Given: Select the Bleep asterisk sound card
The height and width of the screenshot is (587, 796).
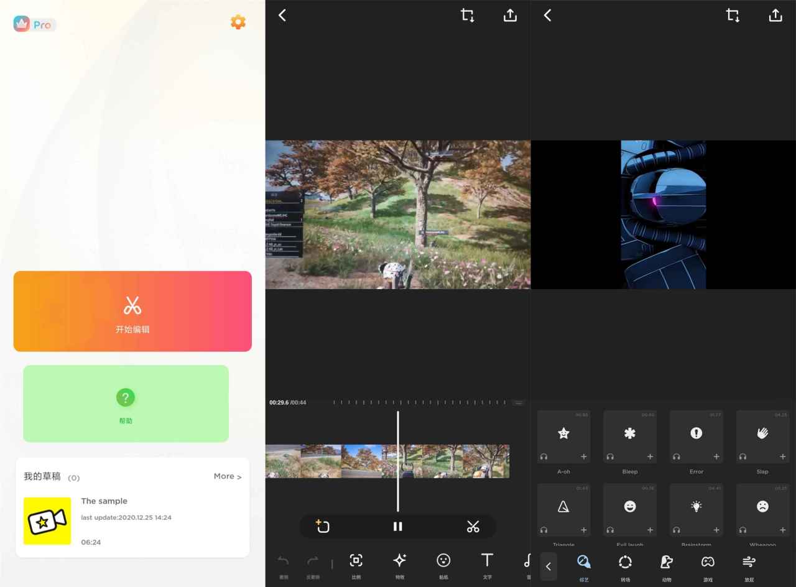Looking at the screenshot, I should click(x=630, y=437).
